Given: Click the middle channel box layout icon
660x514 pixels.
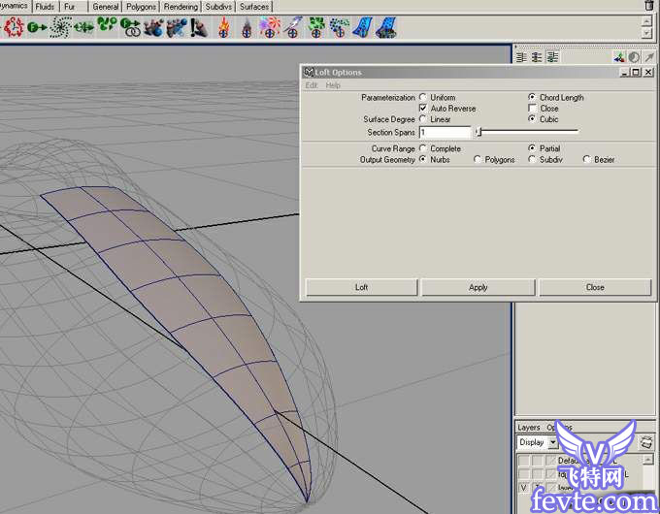Looking at the screenshot, I should (x=537, y=57).
